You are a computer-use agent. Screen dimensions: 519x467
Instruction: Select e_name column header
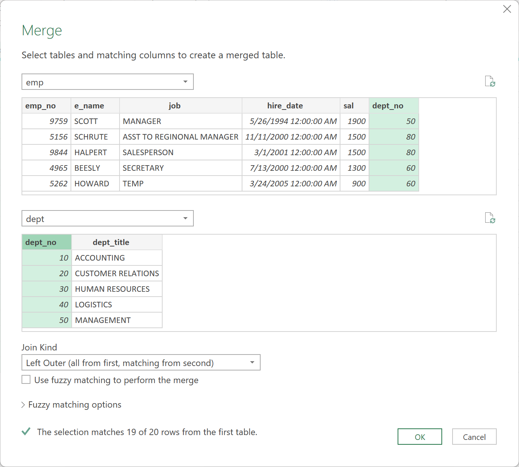point(95,106)
